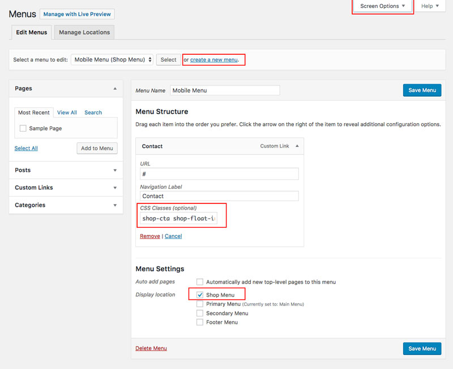Click the top Save Menu button
The height and width of the screenshot is (369, 453).
(x=422, y=90)
